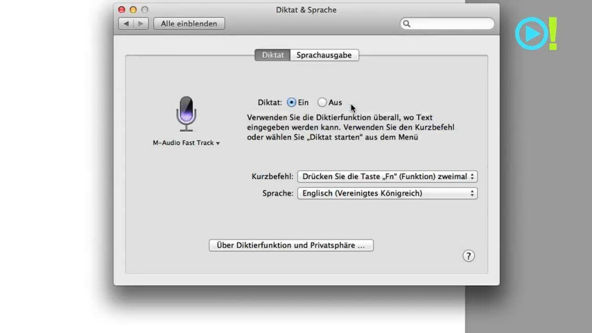The image size is (592, 333).
Task: Open help with the question mark button
Action: [468, 256]
